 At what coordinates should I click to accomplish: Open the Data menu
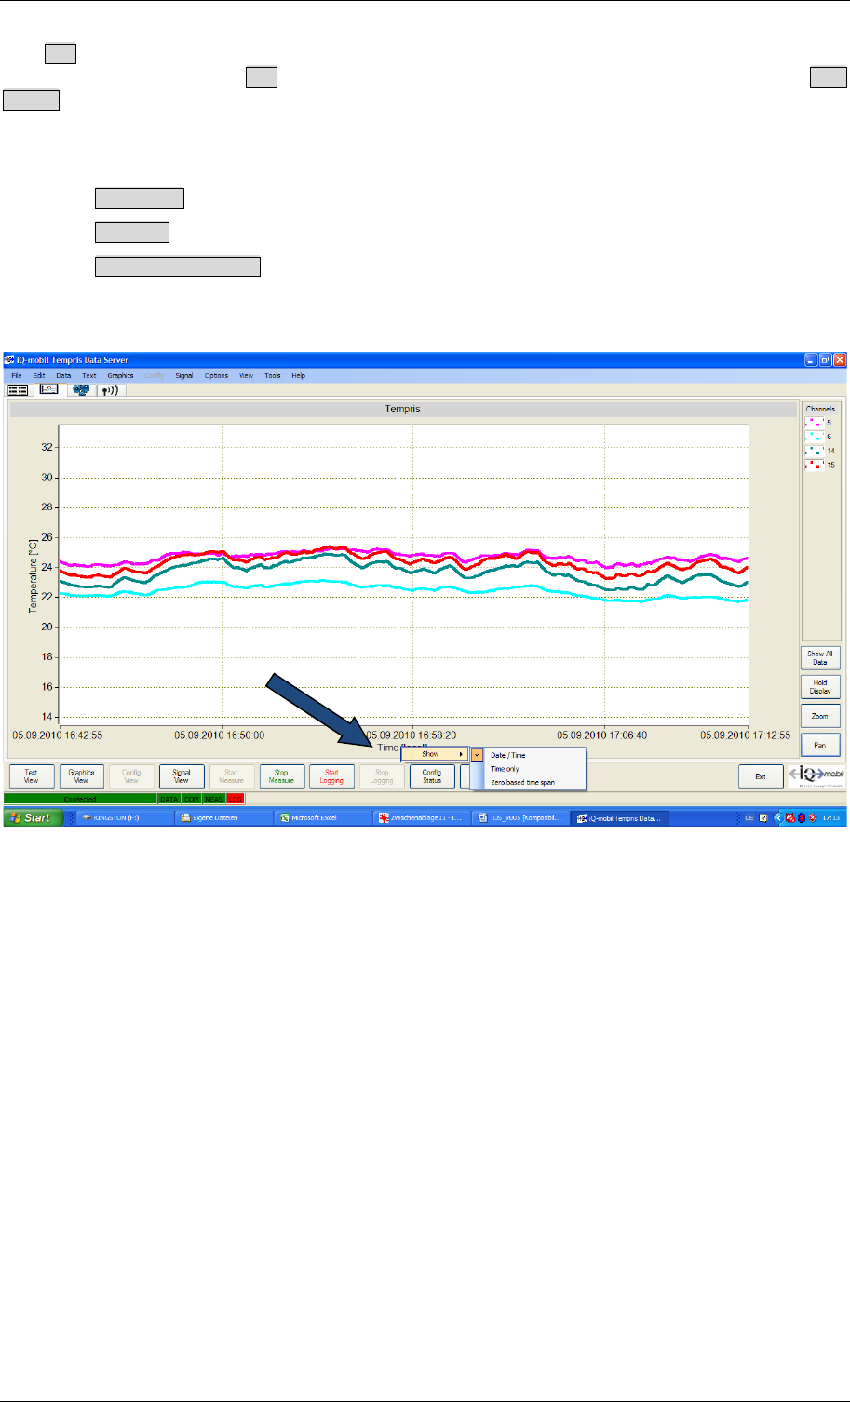(x=63, y=376)
